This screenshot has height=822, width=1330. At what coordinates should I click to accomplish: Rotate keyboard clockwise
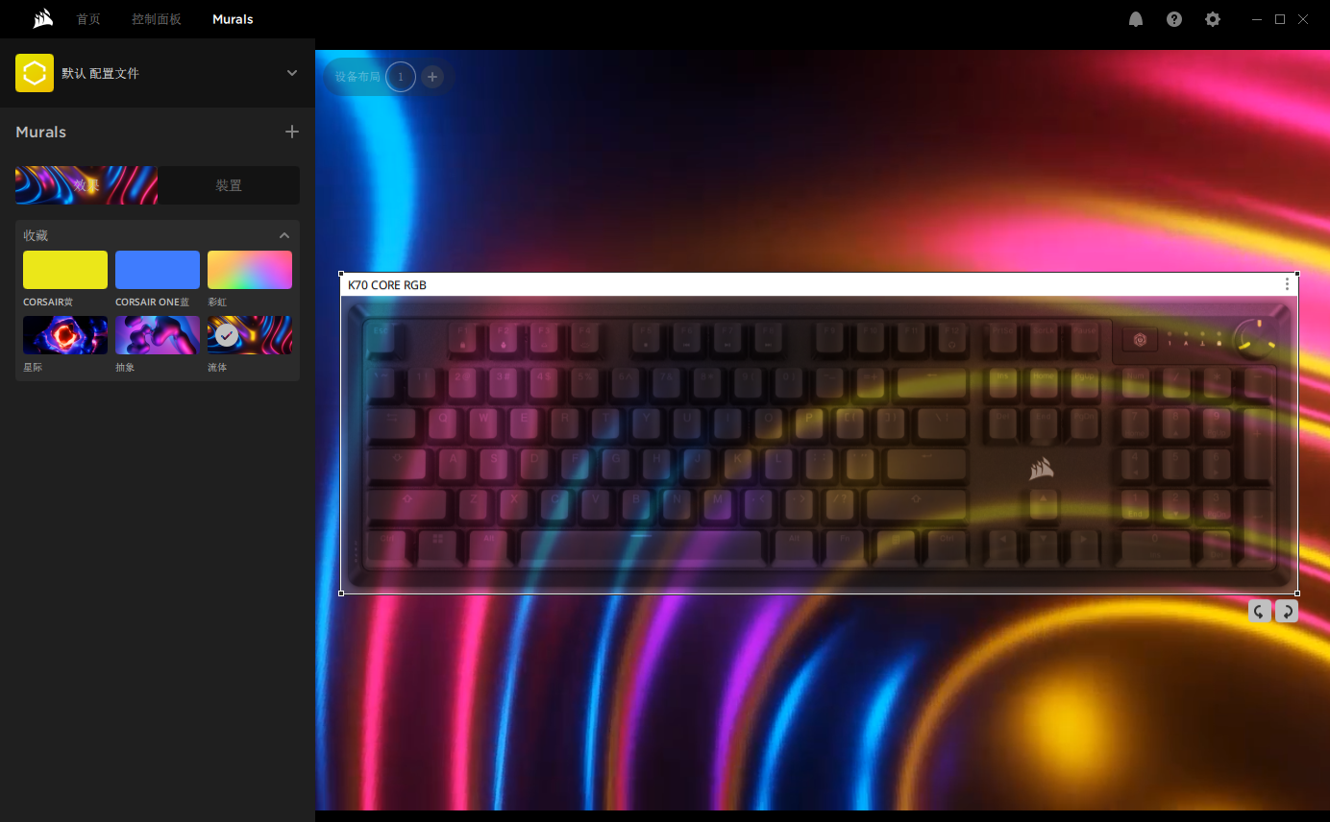tap(1286, 611)
